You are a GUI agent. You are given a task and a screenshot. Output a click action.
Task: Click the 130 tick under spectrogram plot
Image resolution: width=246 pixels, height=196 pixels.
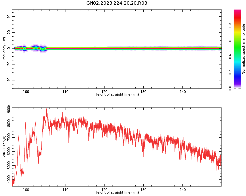tap(143, 92)
